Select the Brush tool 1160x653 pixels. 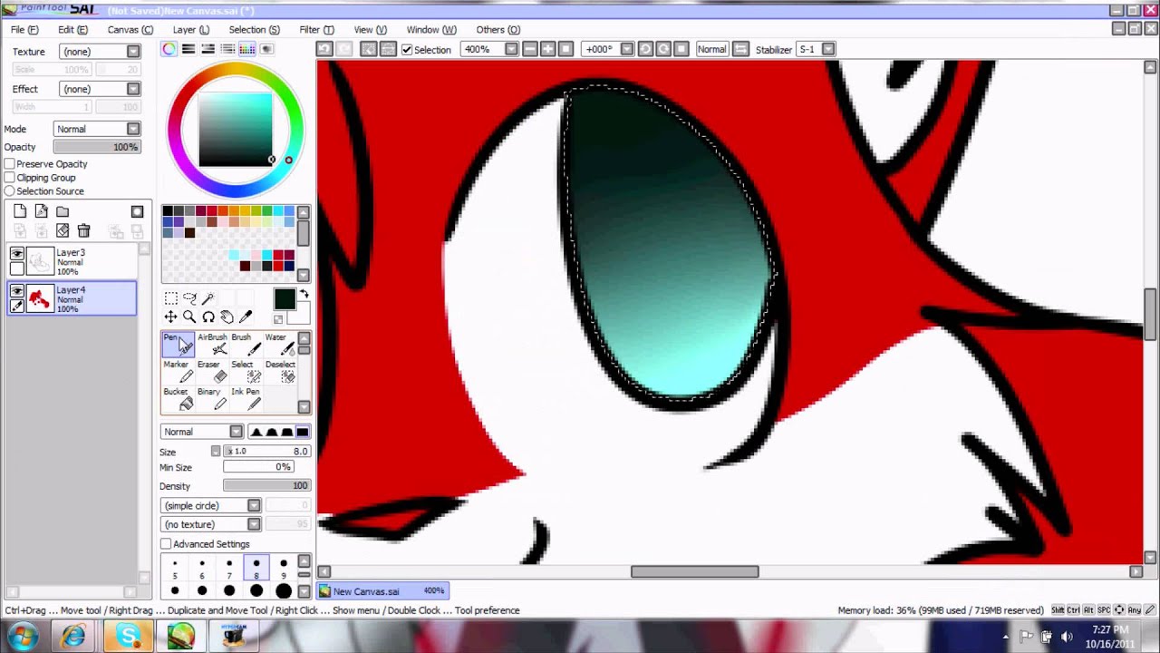point(246,344)
